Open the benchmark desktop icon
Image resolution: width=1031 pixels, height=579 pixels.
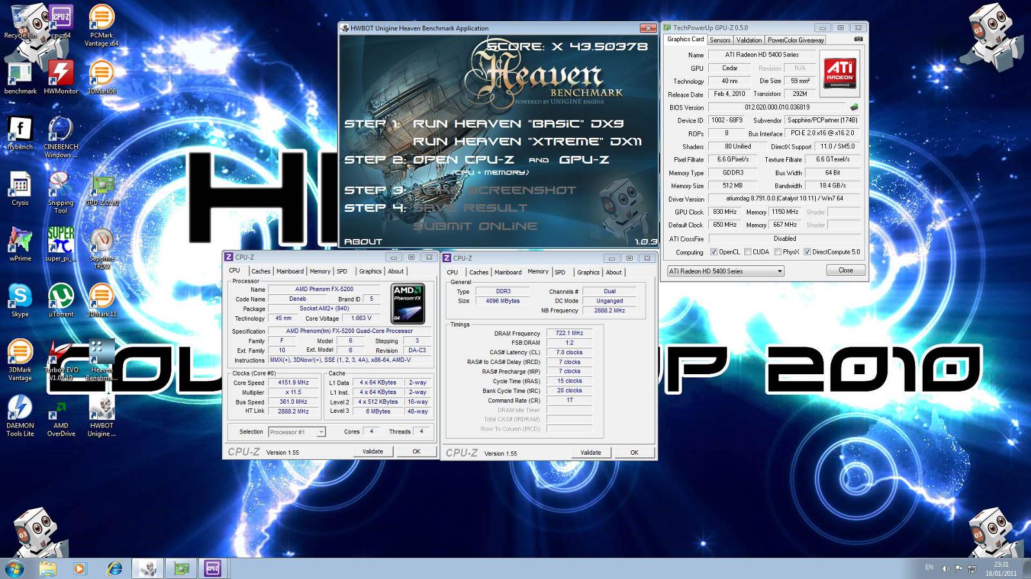(x=20, y=78)
